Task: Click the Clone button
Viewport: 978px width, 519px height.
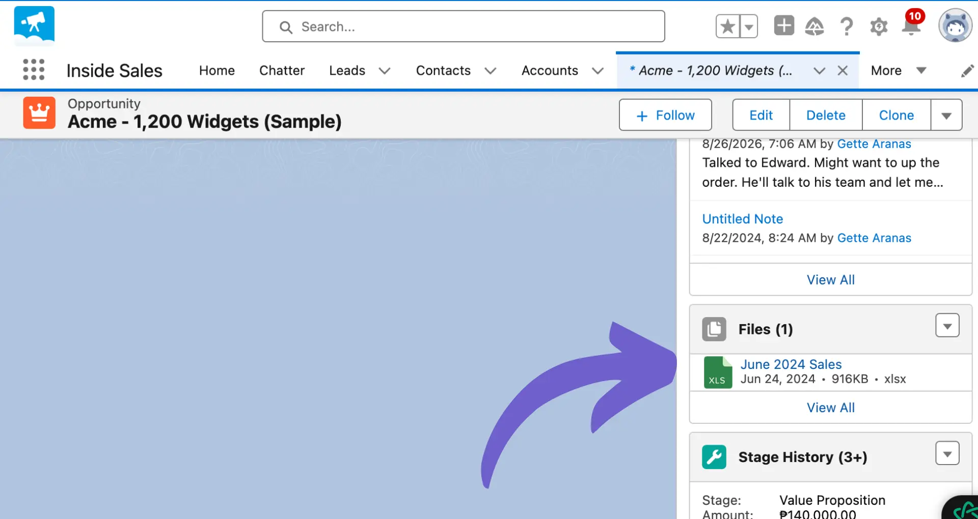Action: 896,115
